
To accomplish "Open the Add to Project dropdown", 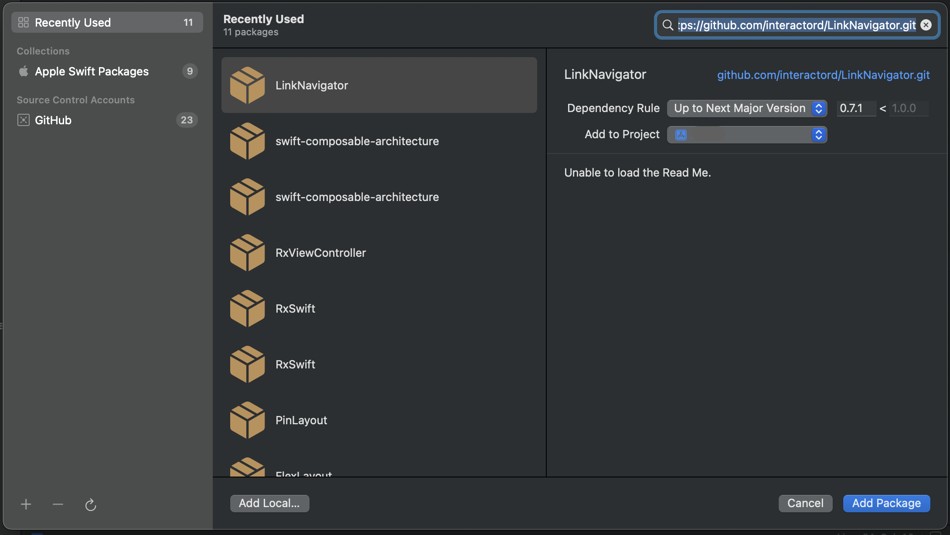I will tap(746, 135).
